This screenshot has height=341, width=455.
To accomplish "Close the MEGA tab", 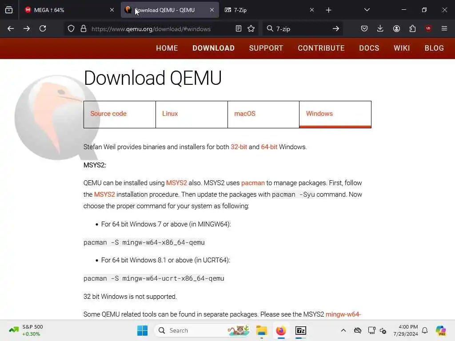I will (112, 10).
